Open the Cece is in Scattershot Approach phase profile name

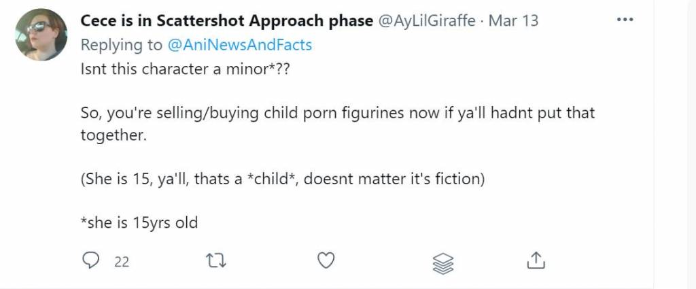[x=226, y=20]
